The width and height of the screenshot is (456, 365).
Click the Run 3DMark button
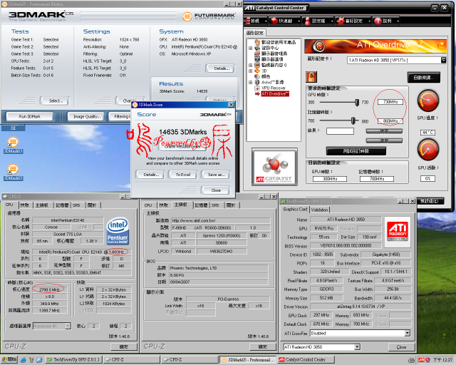30,116
